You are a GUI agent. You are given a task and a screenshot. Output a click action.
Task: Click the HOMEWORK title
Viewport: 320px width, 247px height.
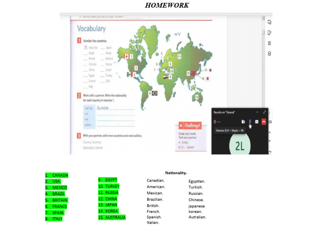click(x=167, y=5)
